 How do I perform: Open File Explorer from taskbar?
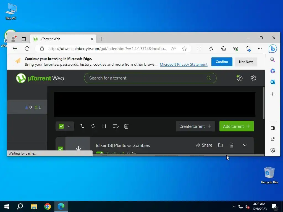(34, 206)
